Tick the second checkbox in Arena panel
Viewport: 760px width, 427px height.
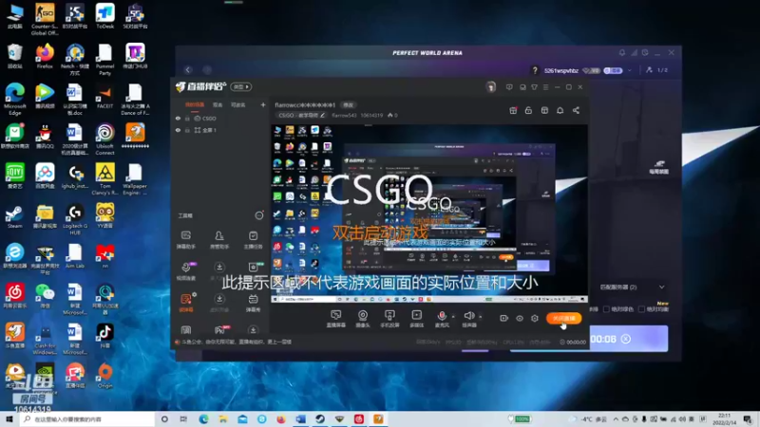point(641,309)
